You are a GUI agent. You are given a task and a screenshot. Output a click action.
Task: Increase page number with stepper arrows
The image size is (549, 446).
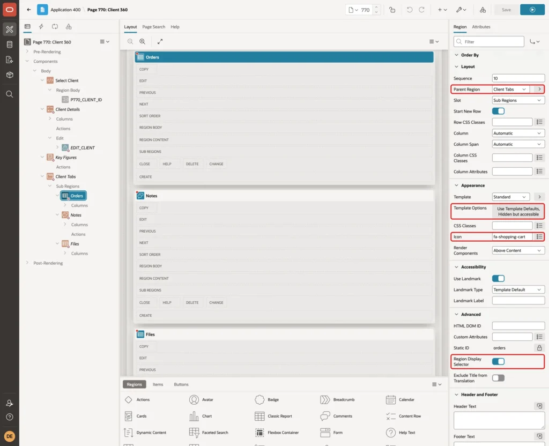[x=376, y=8]
